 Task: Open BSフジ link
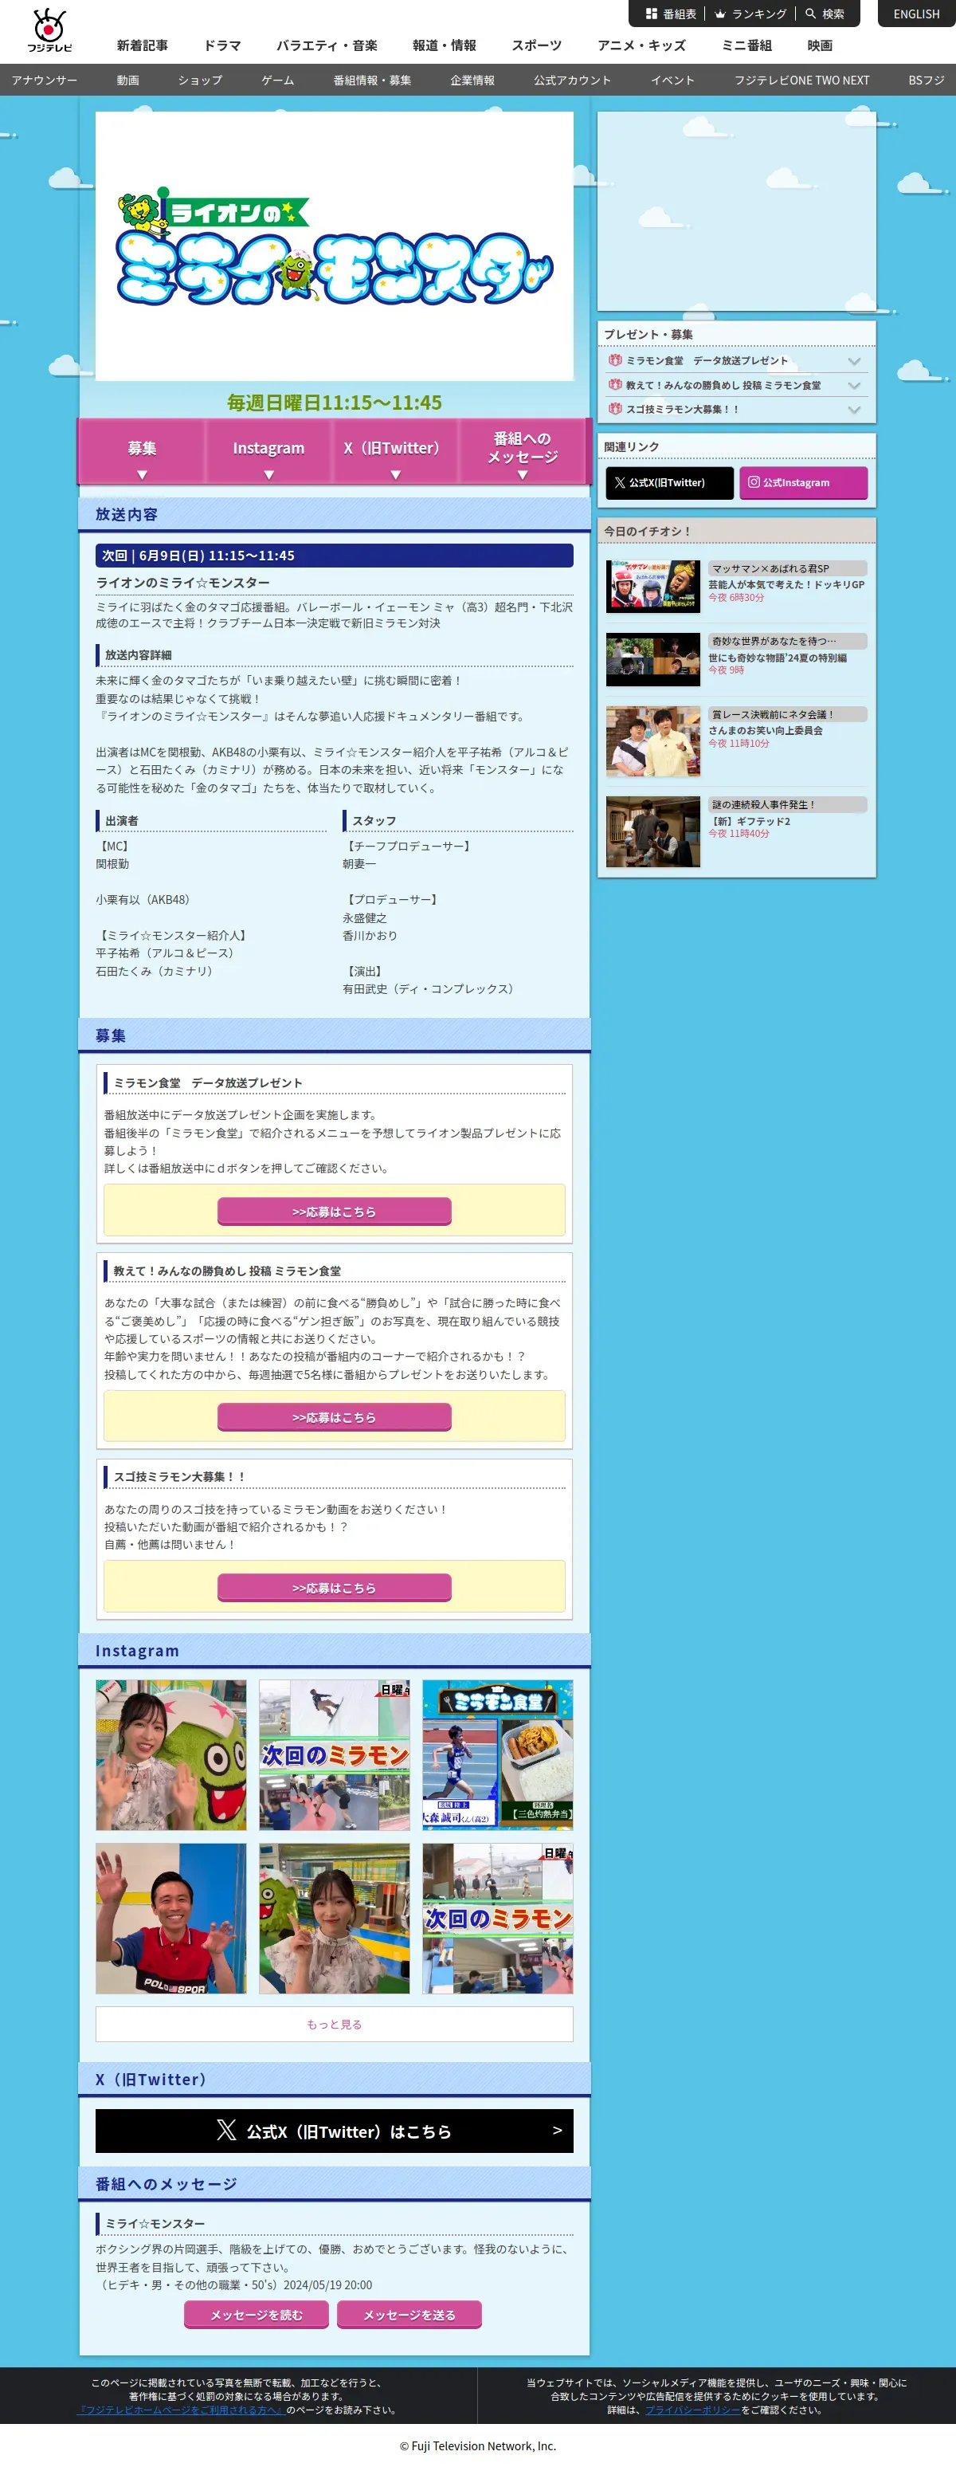click(927, 81)
